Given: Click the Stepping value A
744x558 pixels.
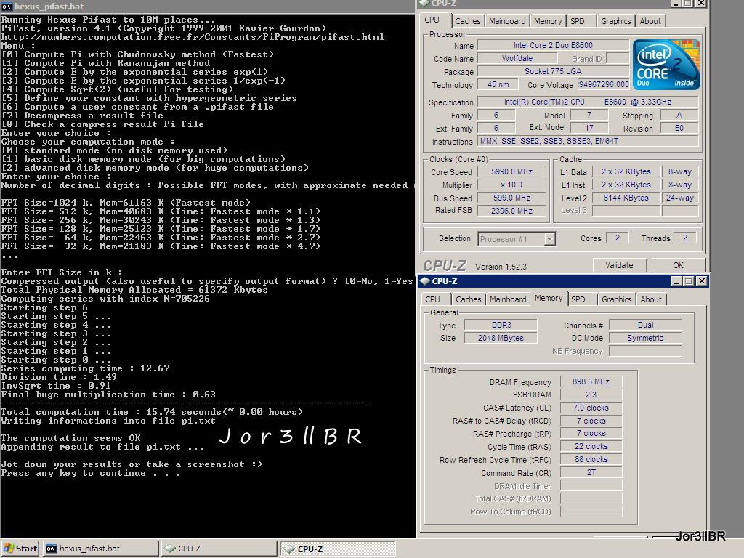Looking at the screenshot, I should coord(679,115).
